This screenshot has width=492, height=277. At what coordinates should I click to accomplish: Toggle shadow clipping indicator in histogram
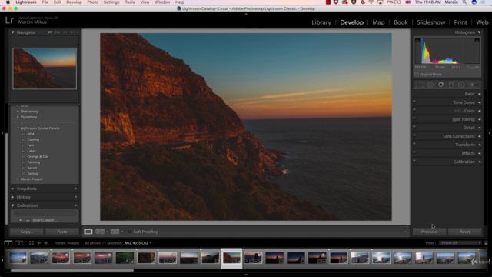(417, 40)
